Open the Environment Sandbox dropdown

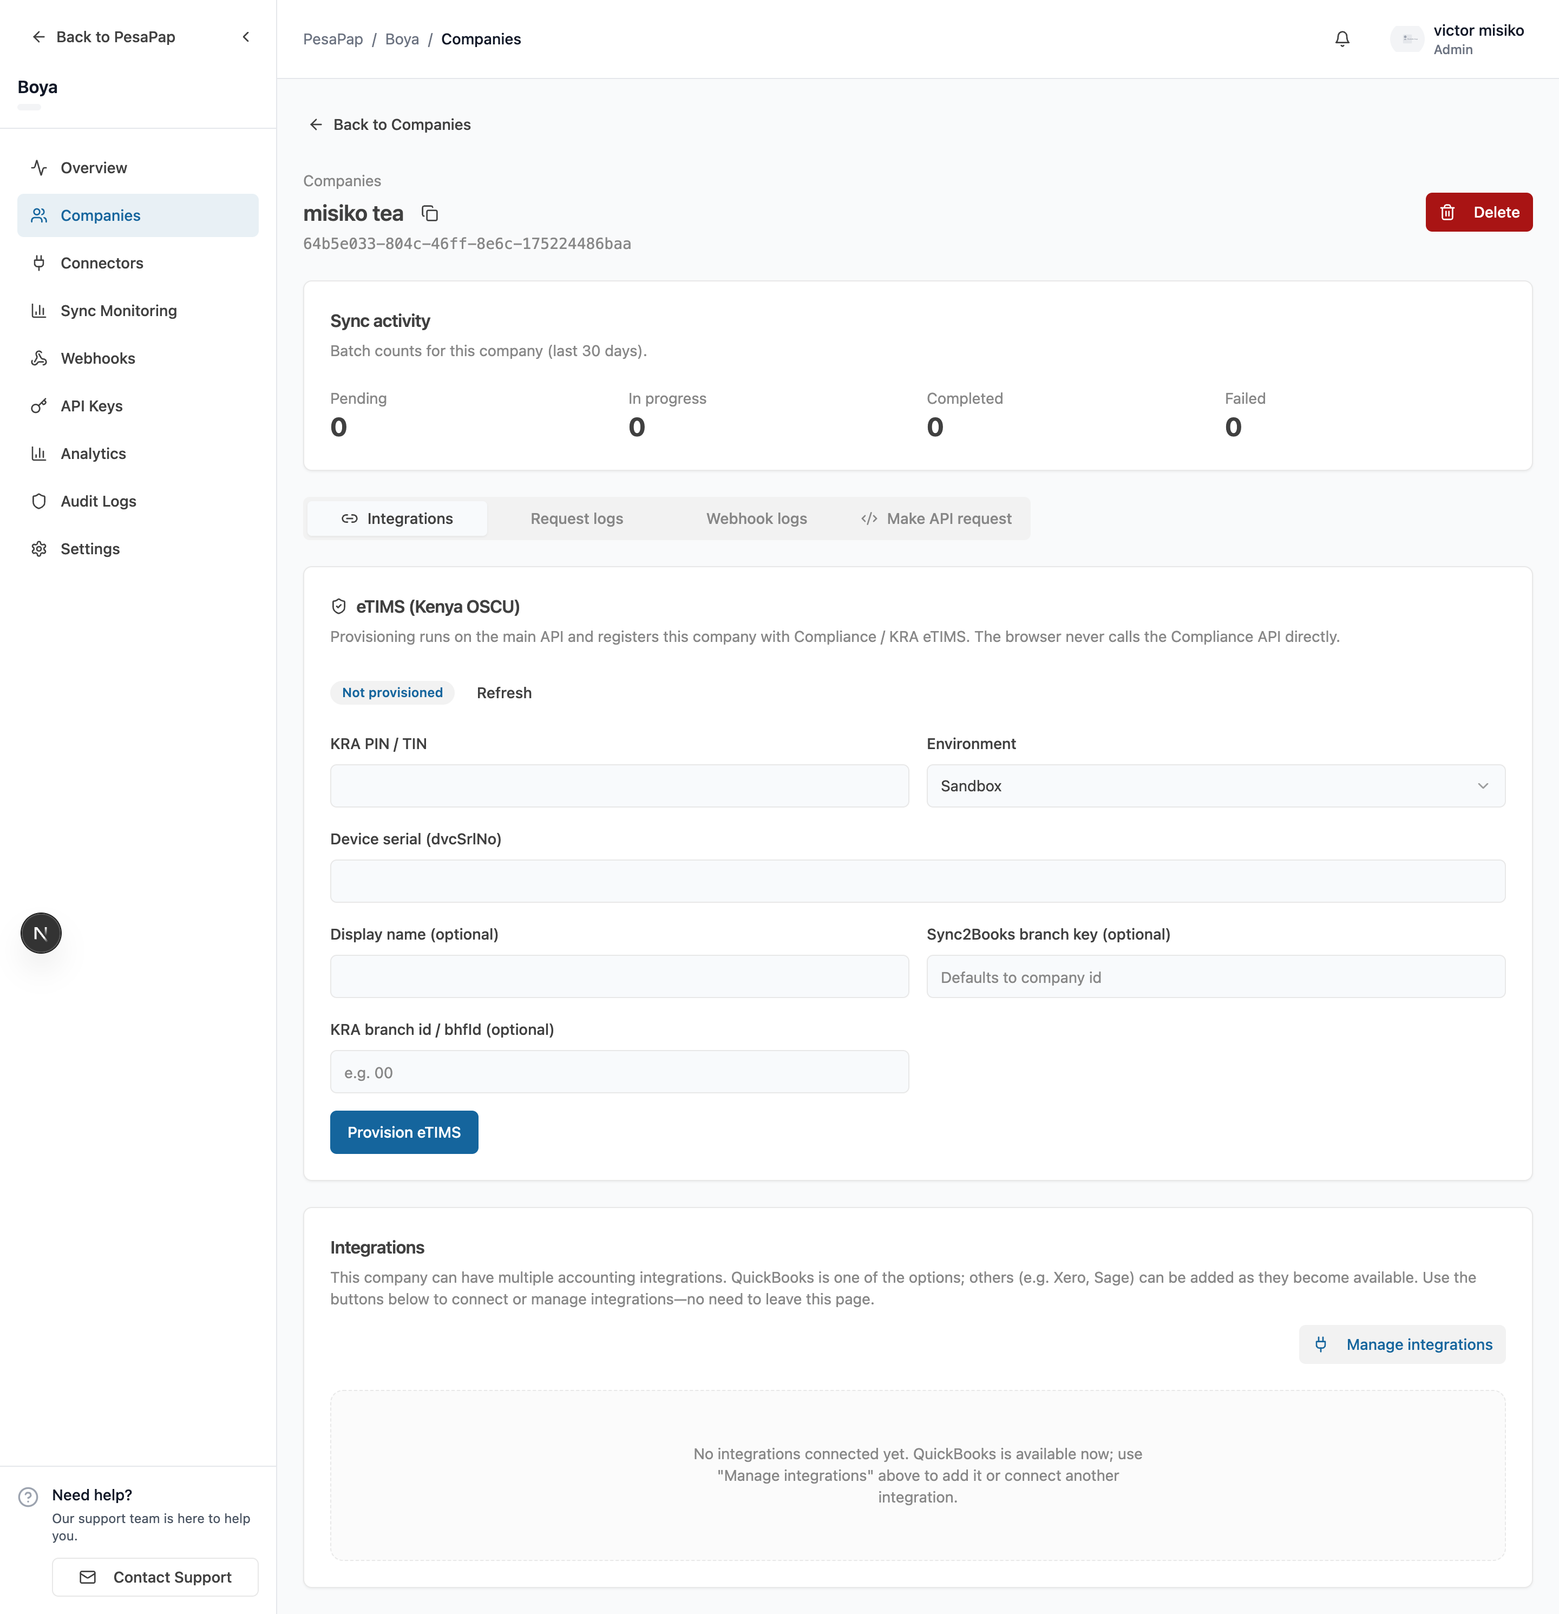pyautogui.click(x=1216, y=785)
